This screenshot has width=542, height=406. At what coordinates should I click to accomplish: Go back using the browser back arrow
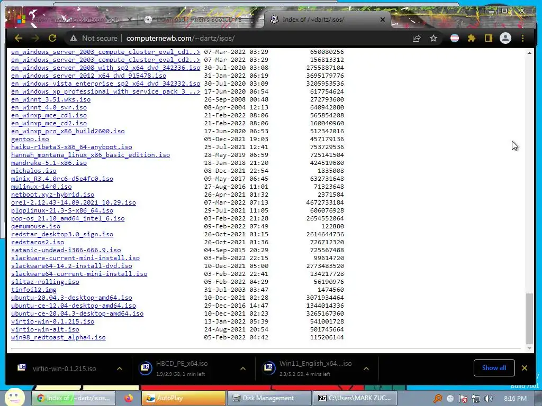(x=19, y=38)
